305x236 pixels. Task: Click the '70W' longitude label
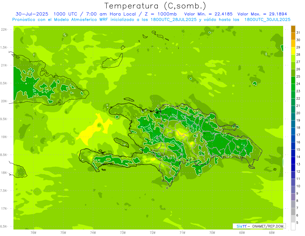coord(212,233)
